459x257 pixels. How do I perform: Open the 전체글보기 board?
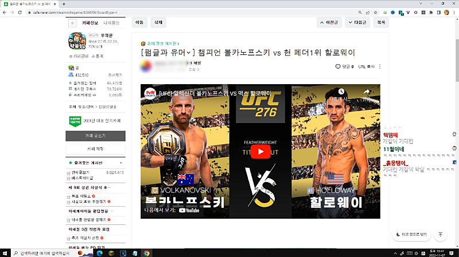click(80, 173)
